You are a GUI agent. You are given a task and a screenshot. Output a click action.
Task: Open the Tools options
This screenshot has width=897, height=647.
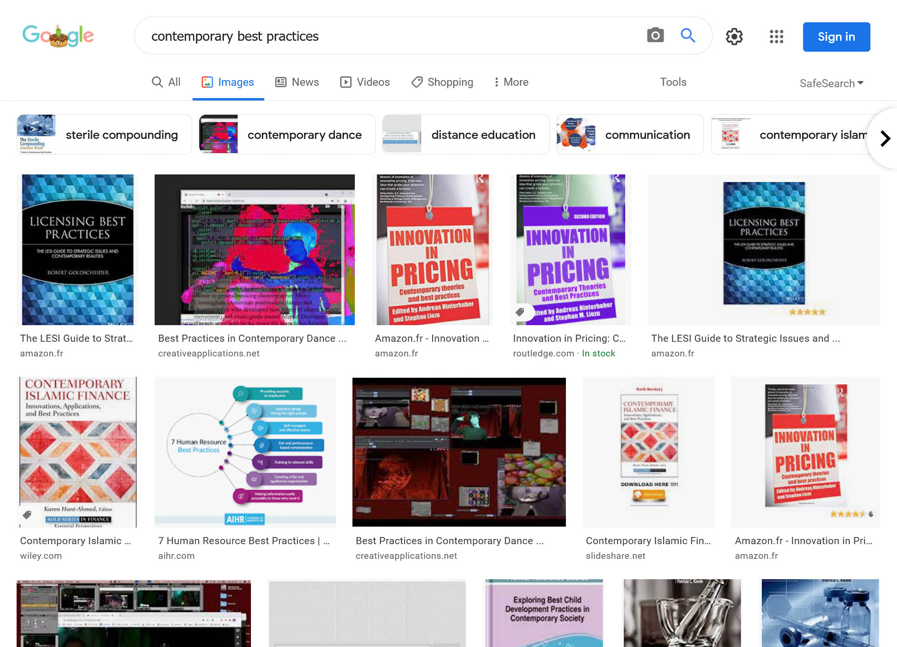(x=673, y=82)
